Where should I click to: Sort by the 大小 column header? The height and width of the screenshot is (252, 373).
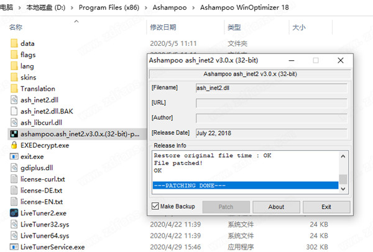299,27
